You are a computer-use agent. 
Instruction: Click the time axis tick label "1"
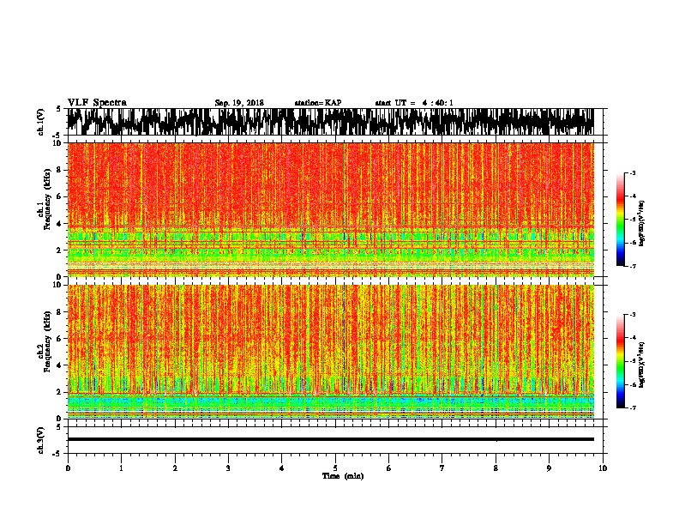121,468
